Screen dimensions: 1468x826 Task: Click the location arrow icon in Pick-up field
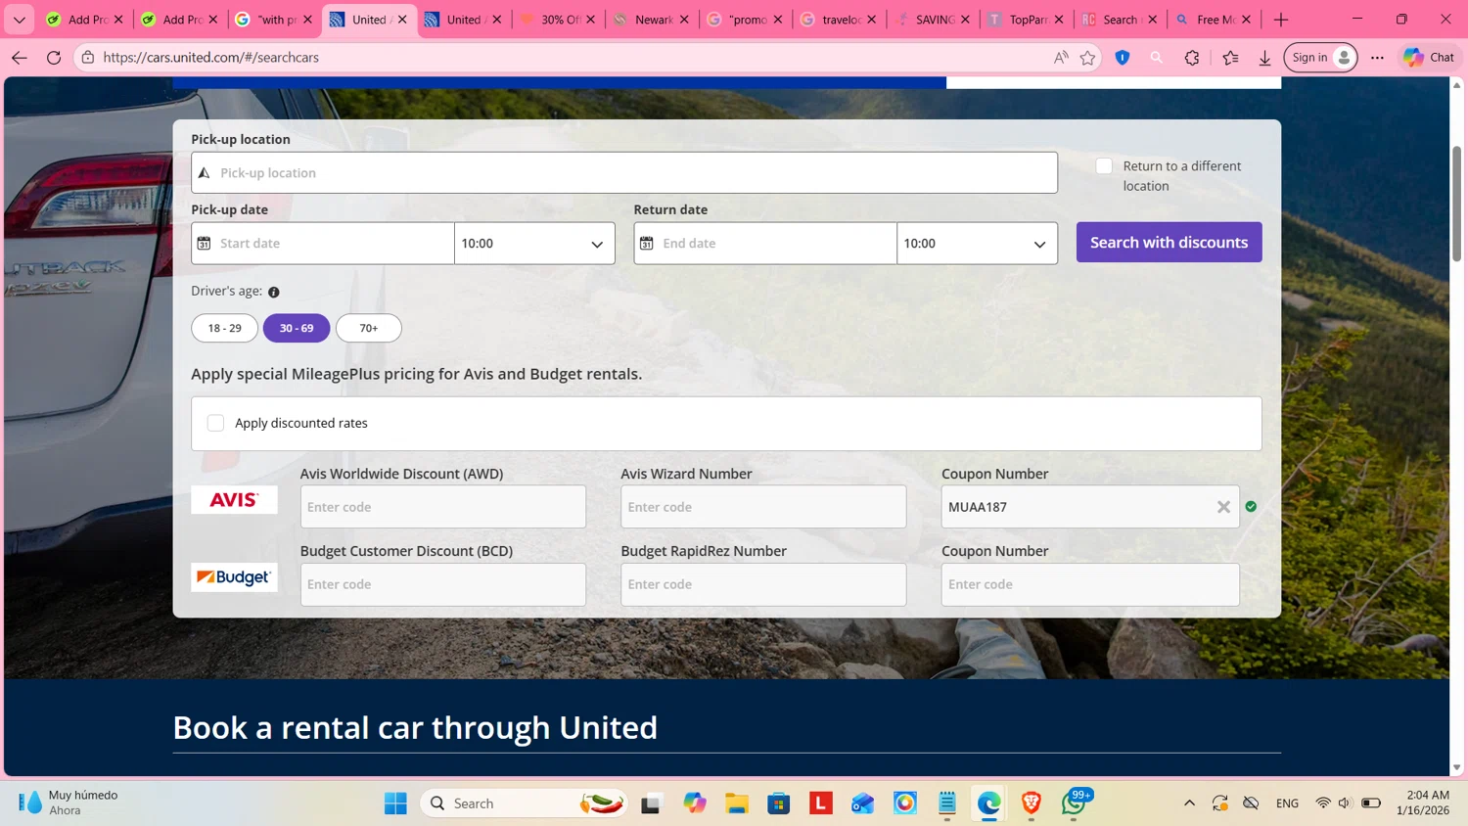click(204, 173)
